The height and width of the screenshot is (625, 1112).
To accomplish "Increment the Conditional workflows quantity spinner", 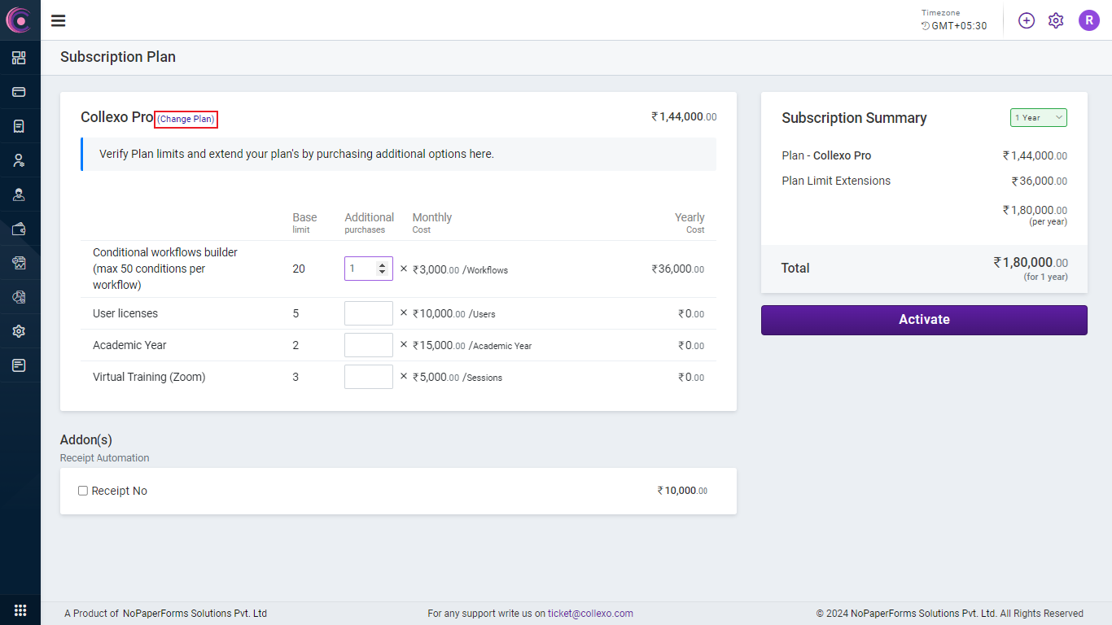I will coord(383,265).
